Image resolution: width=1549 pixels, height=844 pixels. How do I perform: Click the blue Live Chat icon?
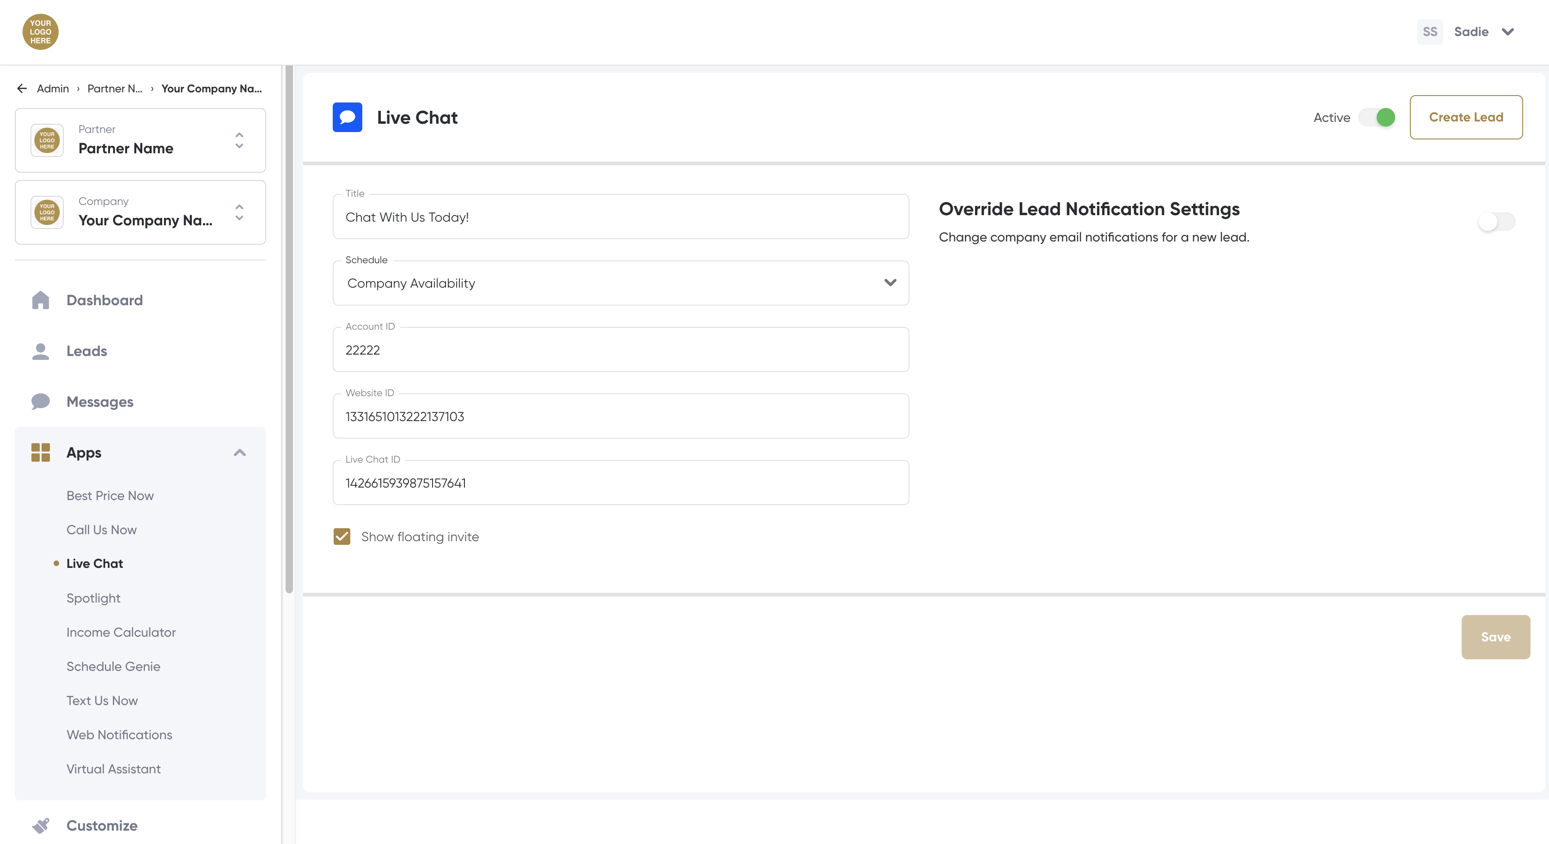347,117
